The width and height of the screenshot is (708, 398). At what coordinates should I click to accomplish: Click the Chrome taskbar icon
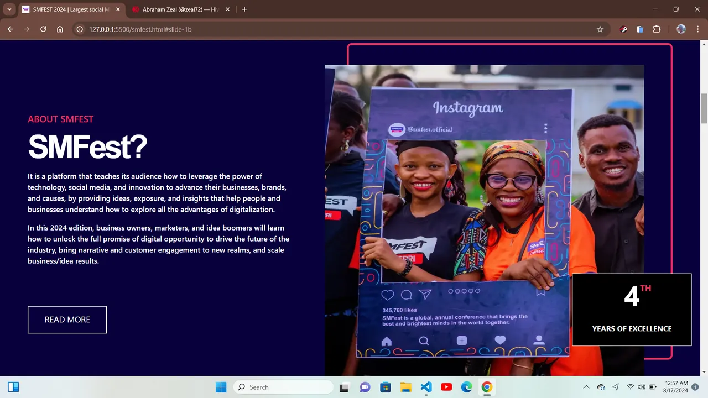(487, 387)
